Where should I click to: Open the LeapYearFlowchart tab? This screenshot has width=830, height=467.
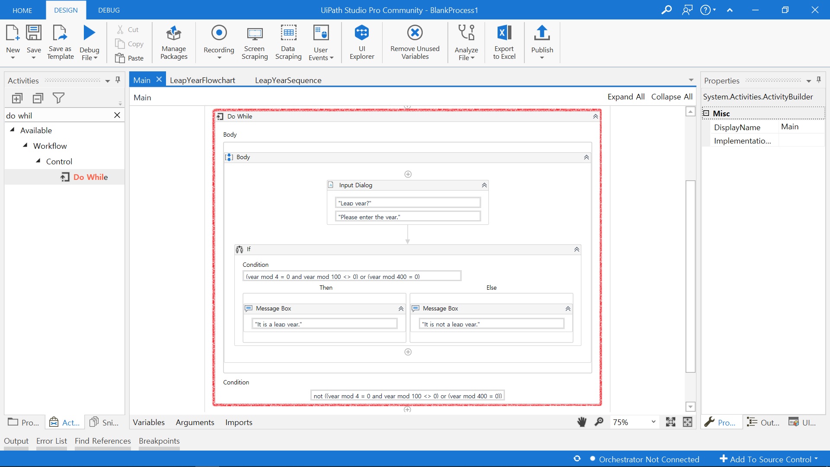202,80
